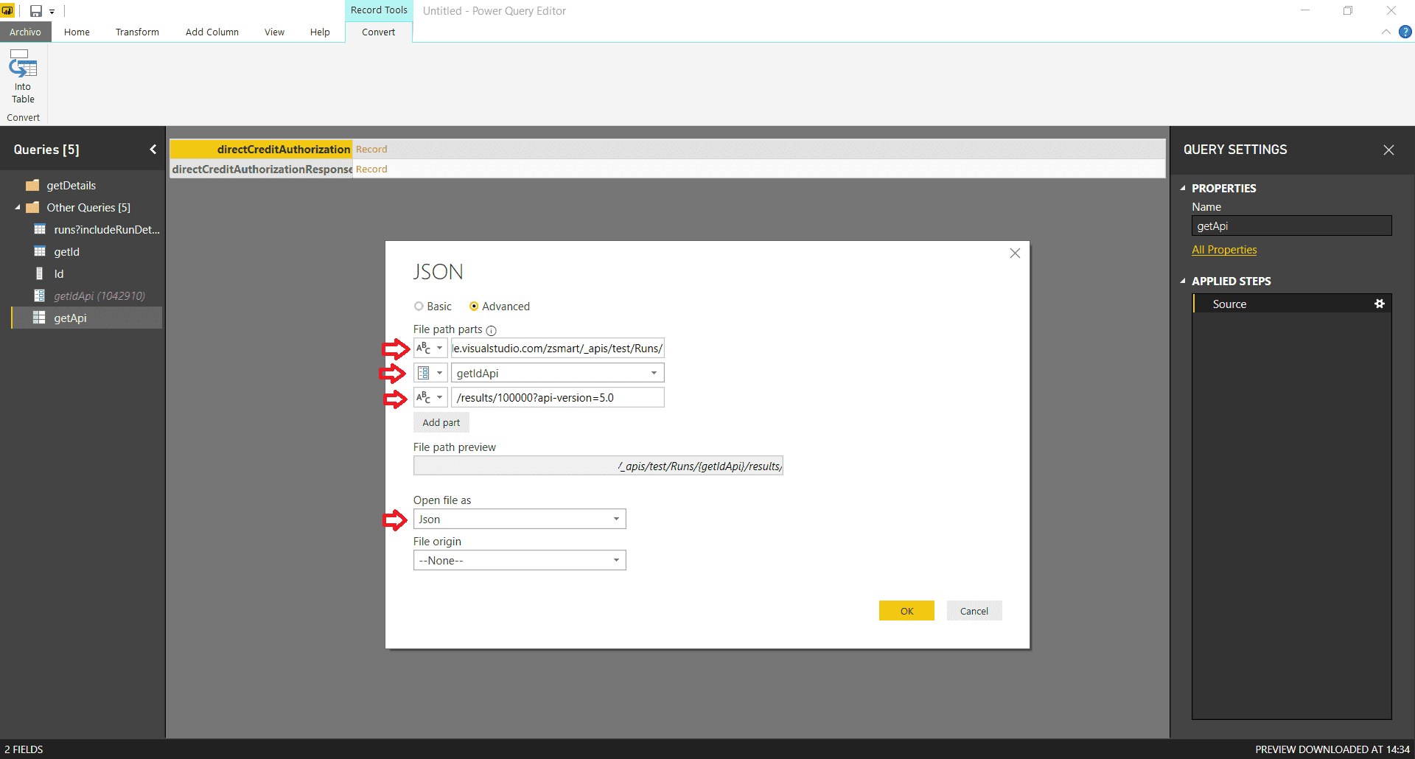Collapse the Other Queries folder

click(18, 207)
